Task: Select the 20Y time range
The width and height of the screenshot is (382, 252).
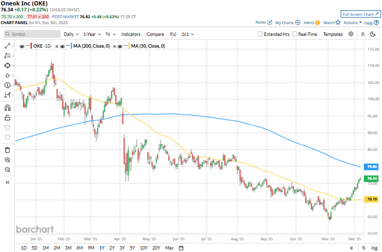Action: coord(156,248)
